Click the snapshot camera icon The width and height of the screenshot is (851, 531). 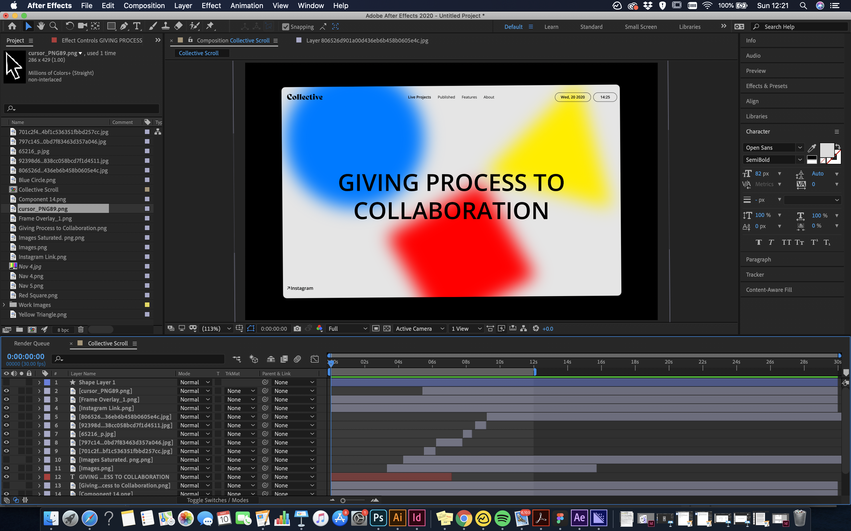[297, 328]
